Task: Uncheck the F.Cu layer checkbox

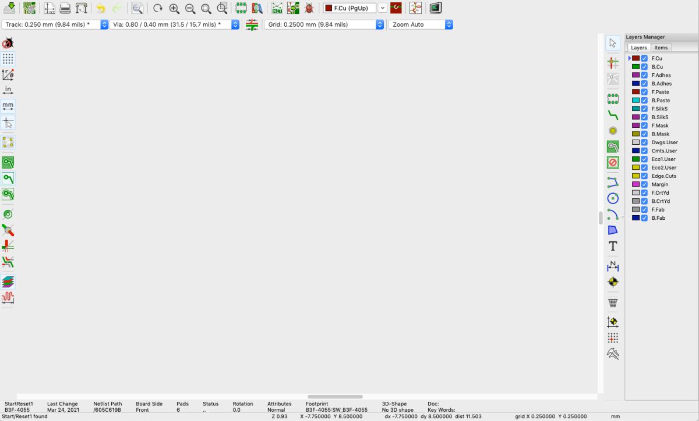Action: click(x=644, y=58)
